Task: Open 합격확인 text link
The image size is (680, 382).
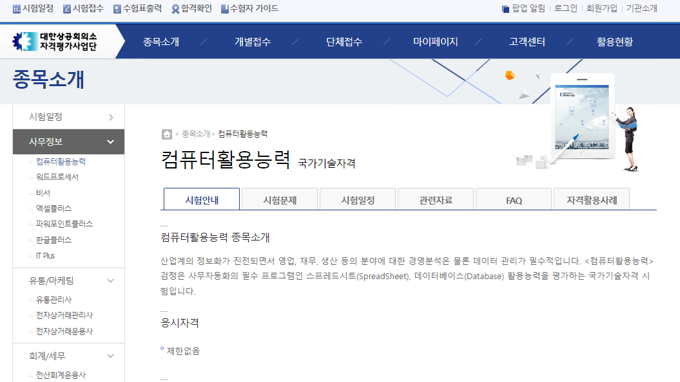Action: [x=197, y=8]
